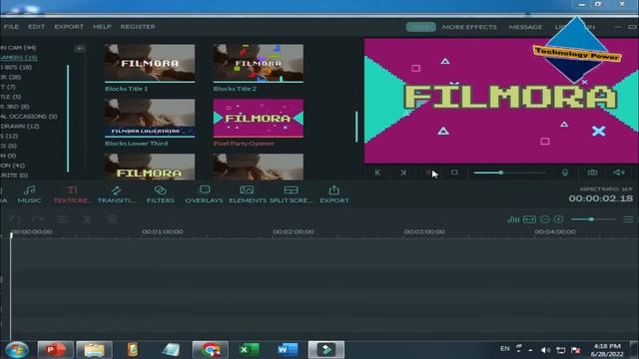Open the EXPORT menu

click(x=69, y=27)
